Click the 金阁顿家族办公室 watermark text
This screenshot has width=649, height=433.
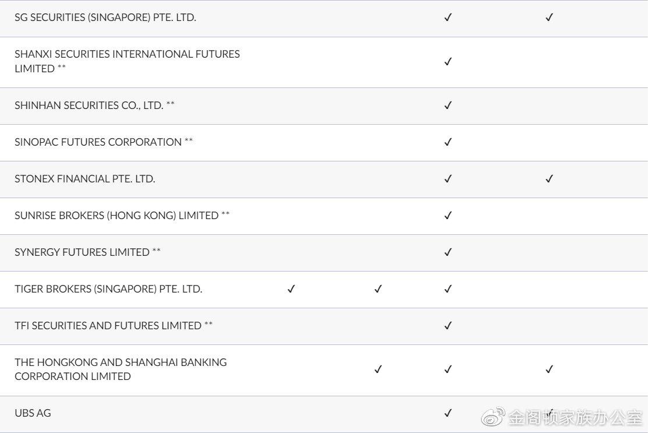575,418
